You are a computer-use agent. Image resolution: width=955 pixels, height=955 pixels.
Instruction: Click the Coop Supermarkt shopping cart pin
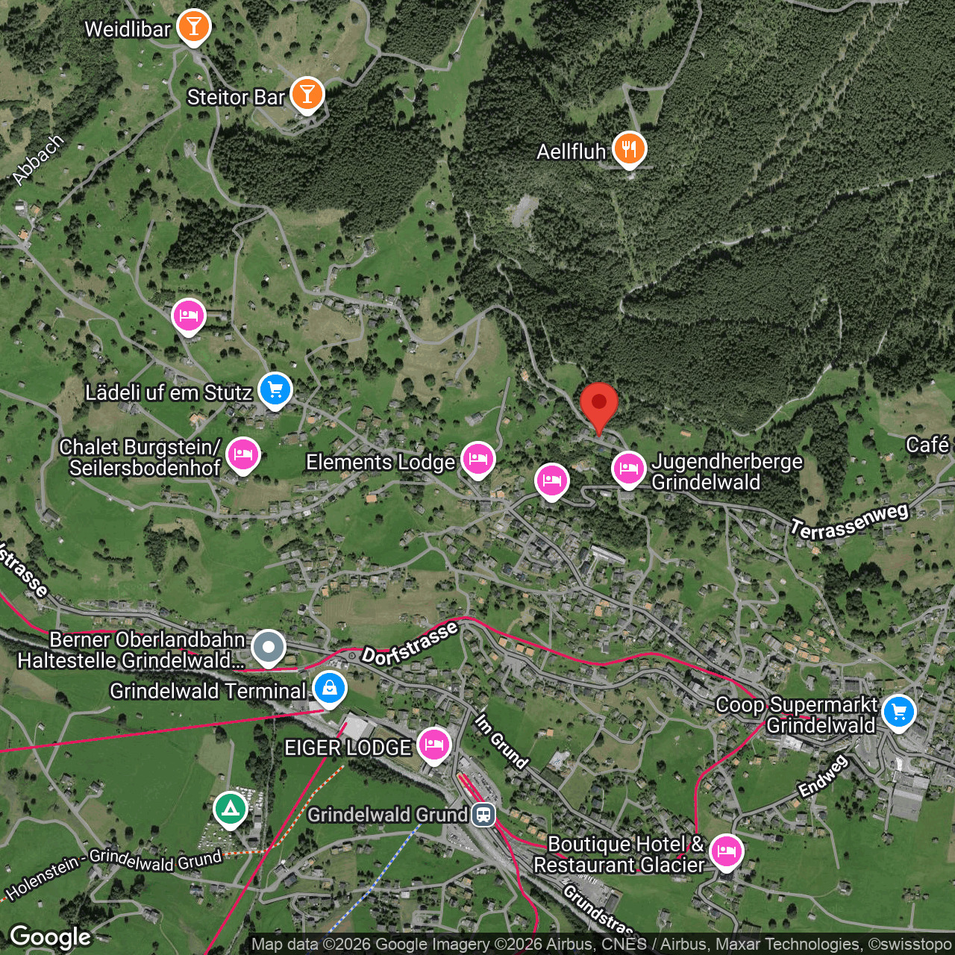point(899,712)
